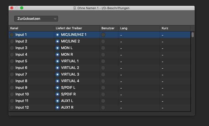Click the Kurz field for Input 7

coord(175,74)
